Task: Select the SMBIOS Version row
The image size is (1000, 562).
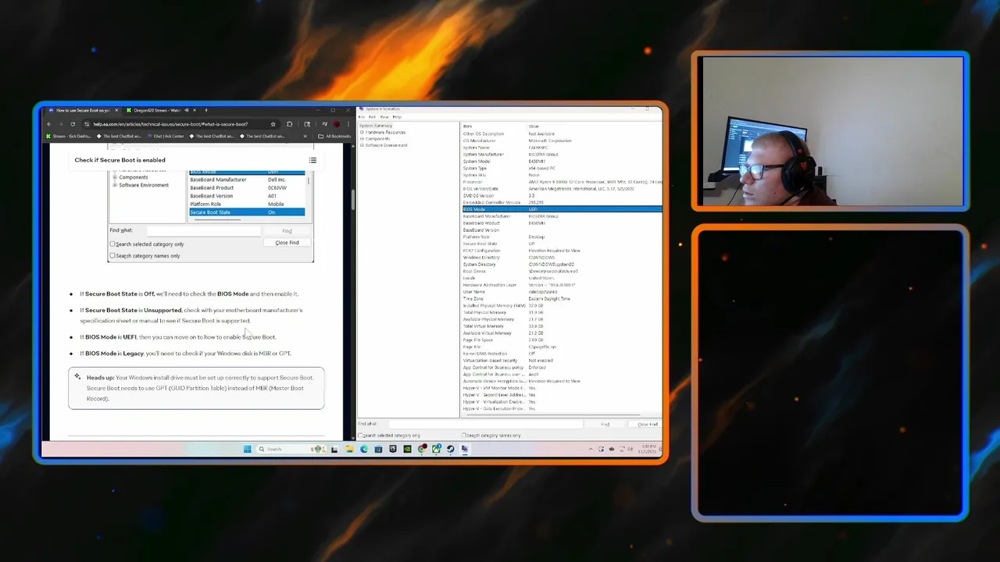Action: tap(562, 196)
